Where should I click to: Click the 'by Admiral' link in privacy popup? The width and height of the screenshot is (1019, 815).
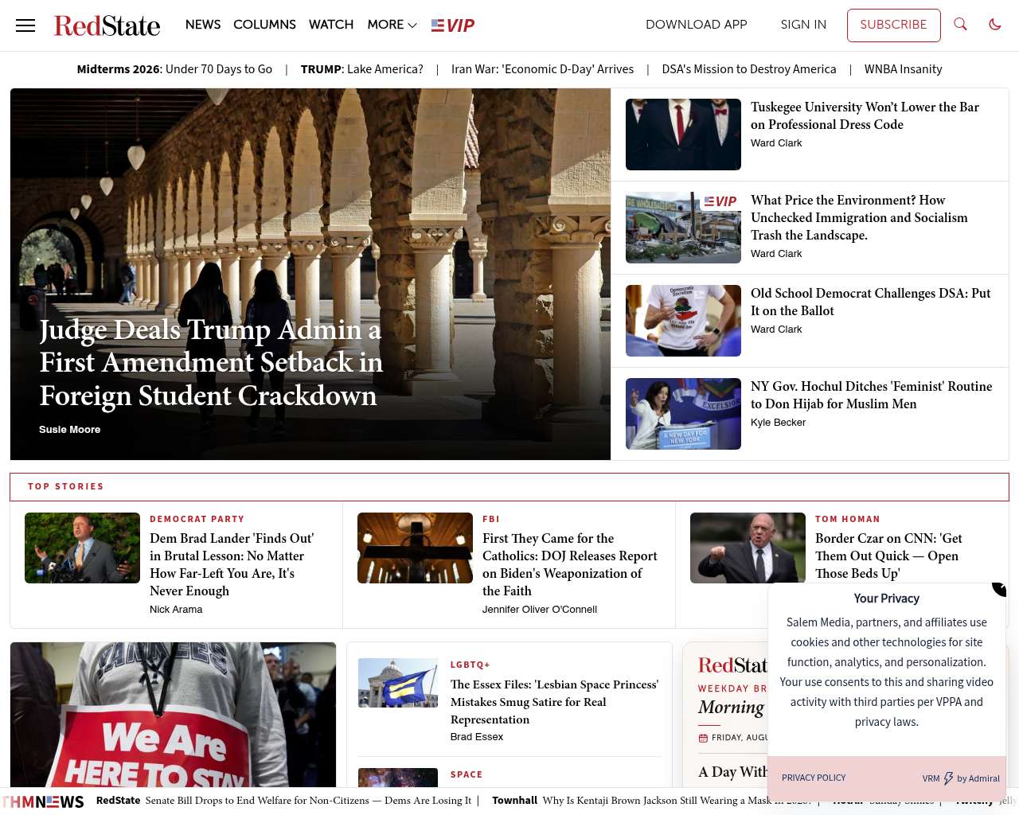(978, 778)
